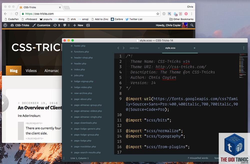Click the WordPress logo in admin bar
The image size is (250, 164).
coord(5,25)
